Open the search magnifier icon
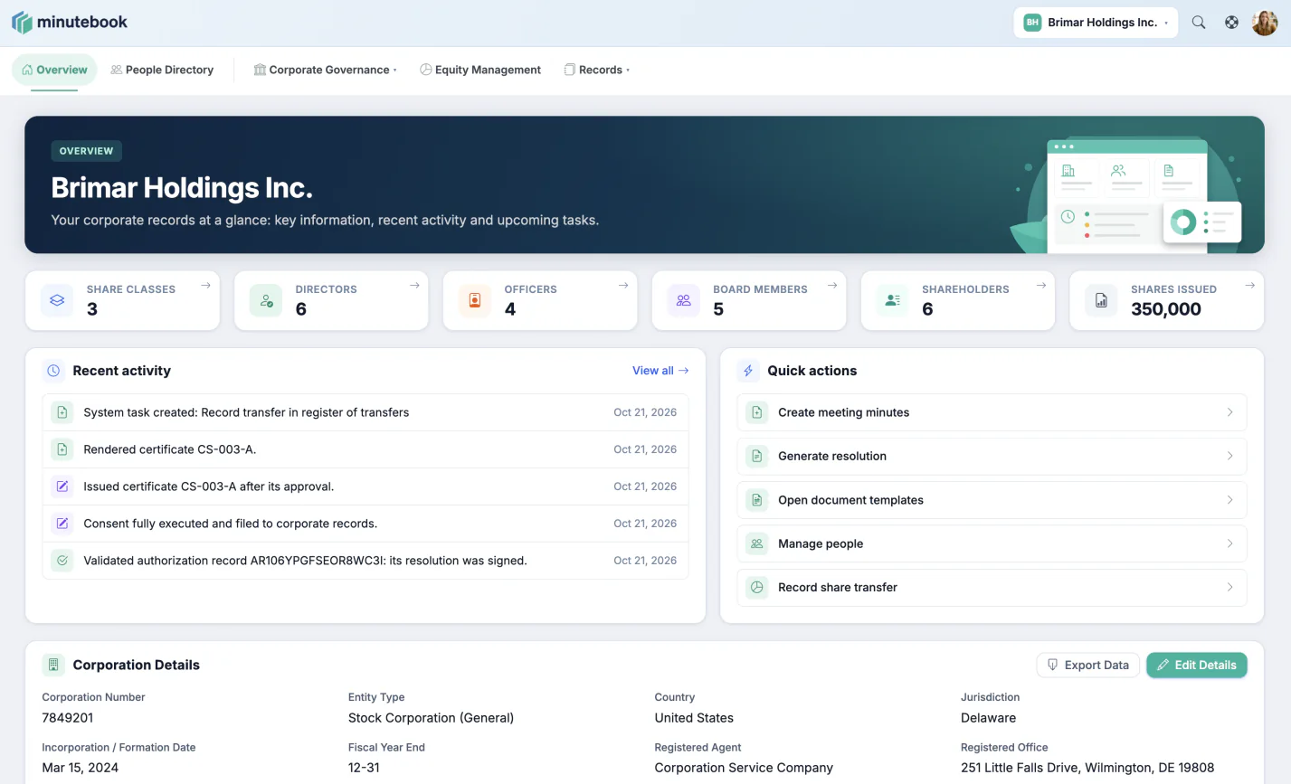Viewport: 1291px width, 784px height. pos(1199,23)
